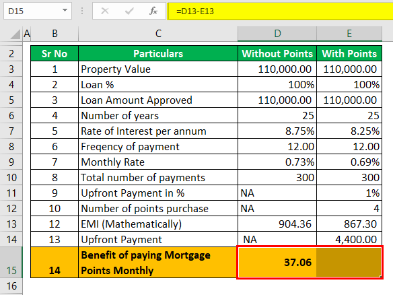Screen dimensions: 393x295
Task: Select column E header
Action: point(349,34)
